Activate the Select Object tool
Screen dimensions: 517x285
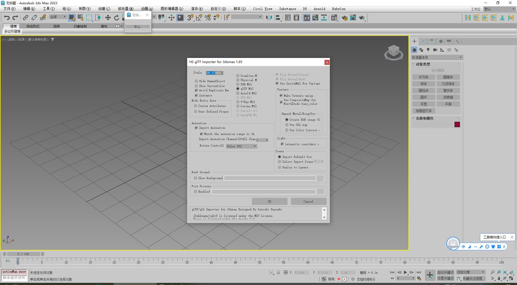[x=72, y=18]
